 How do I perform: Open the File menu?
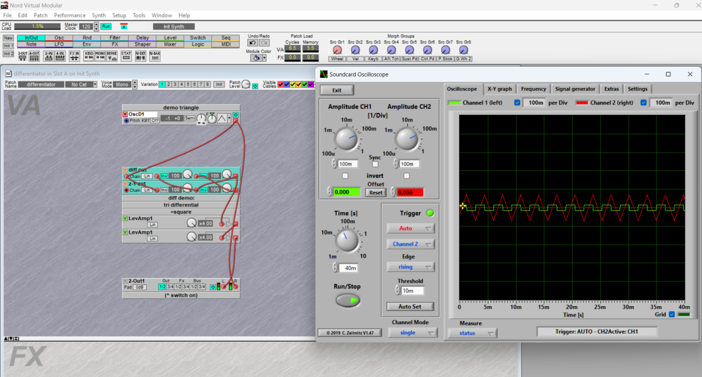[8, 15]
